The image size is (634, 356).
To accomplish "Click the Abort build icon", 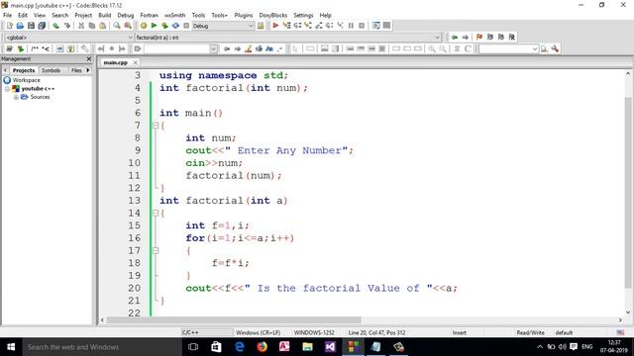I will tap(186, 26).
